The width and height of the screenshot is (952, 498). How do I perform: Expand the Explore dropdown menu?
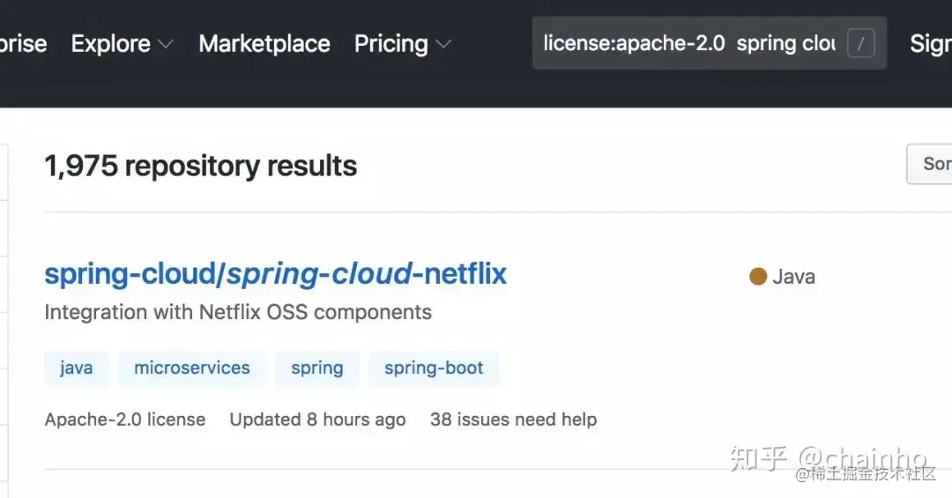click(x=122, y=43)
